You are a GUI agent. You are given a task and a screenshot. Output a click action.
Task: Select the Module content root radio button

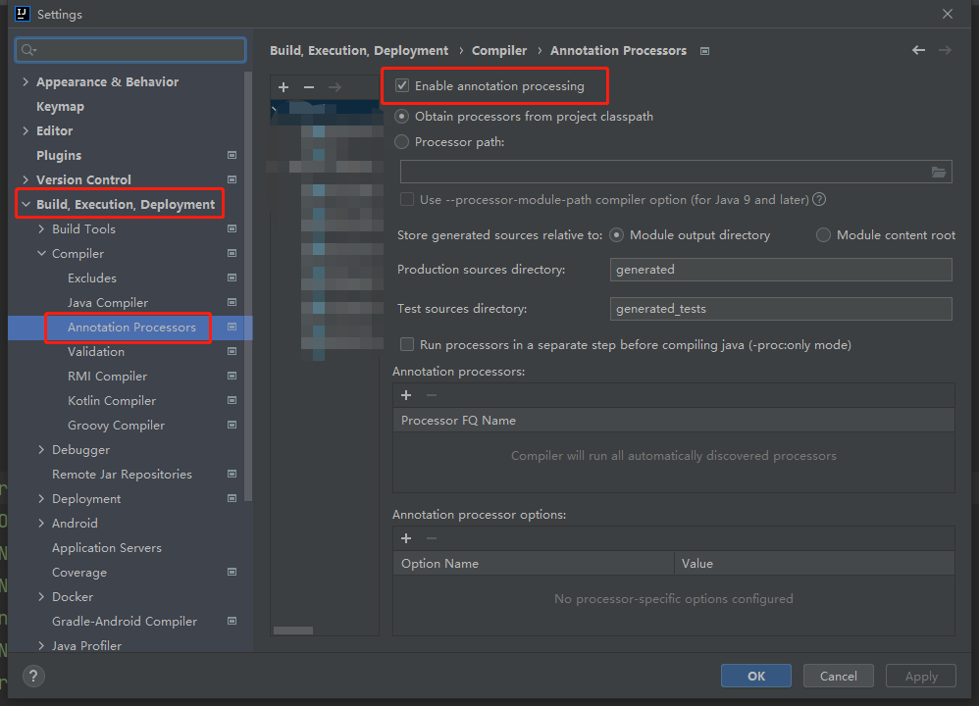[822, 234]
